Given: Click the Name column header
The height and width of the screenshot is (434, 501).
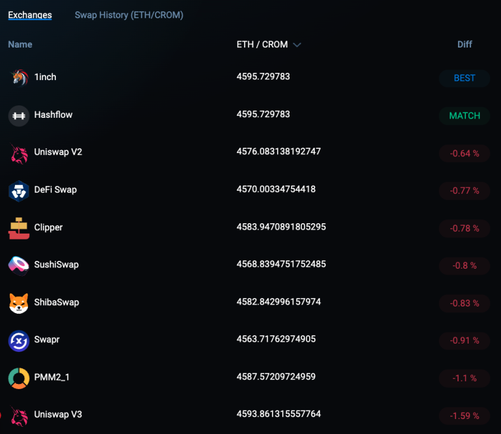Looking at the screenshot, I should [x=20, y=44].
